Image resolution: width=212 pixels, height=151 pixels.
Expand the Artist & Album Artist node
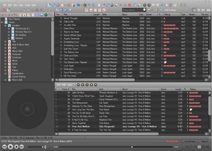(5, 45)
